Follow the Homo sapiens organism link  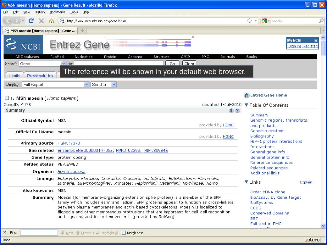pos(71,171)
